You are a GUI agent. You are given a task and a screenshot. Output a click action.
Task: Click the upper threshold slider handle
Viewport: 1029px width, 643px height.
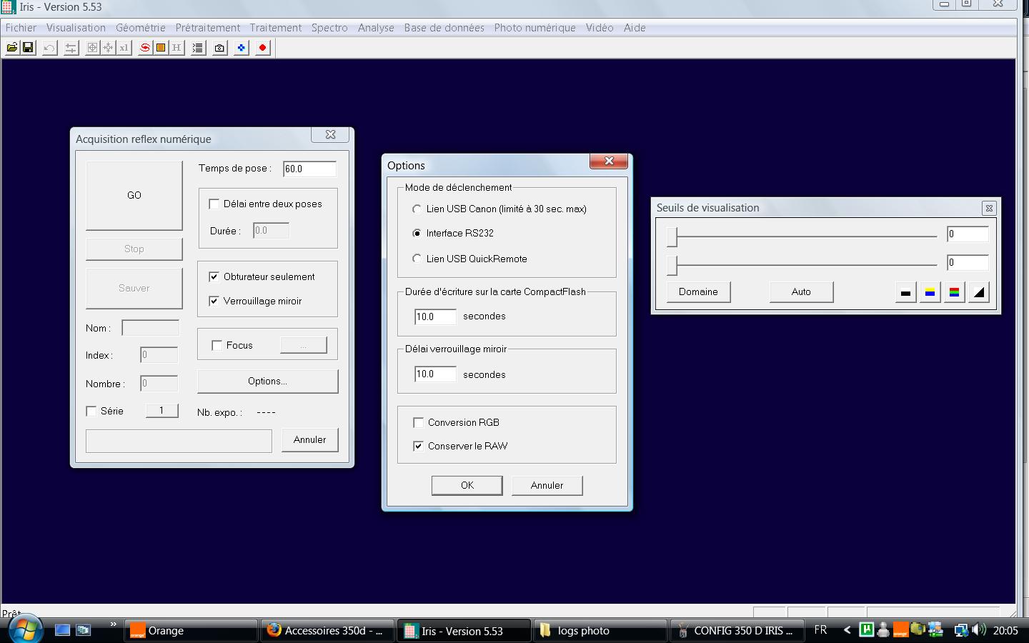pyautogui.click(x=672, y=236)
